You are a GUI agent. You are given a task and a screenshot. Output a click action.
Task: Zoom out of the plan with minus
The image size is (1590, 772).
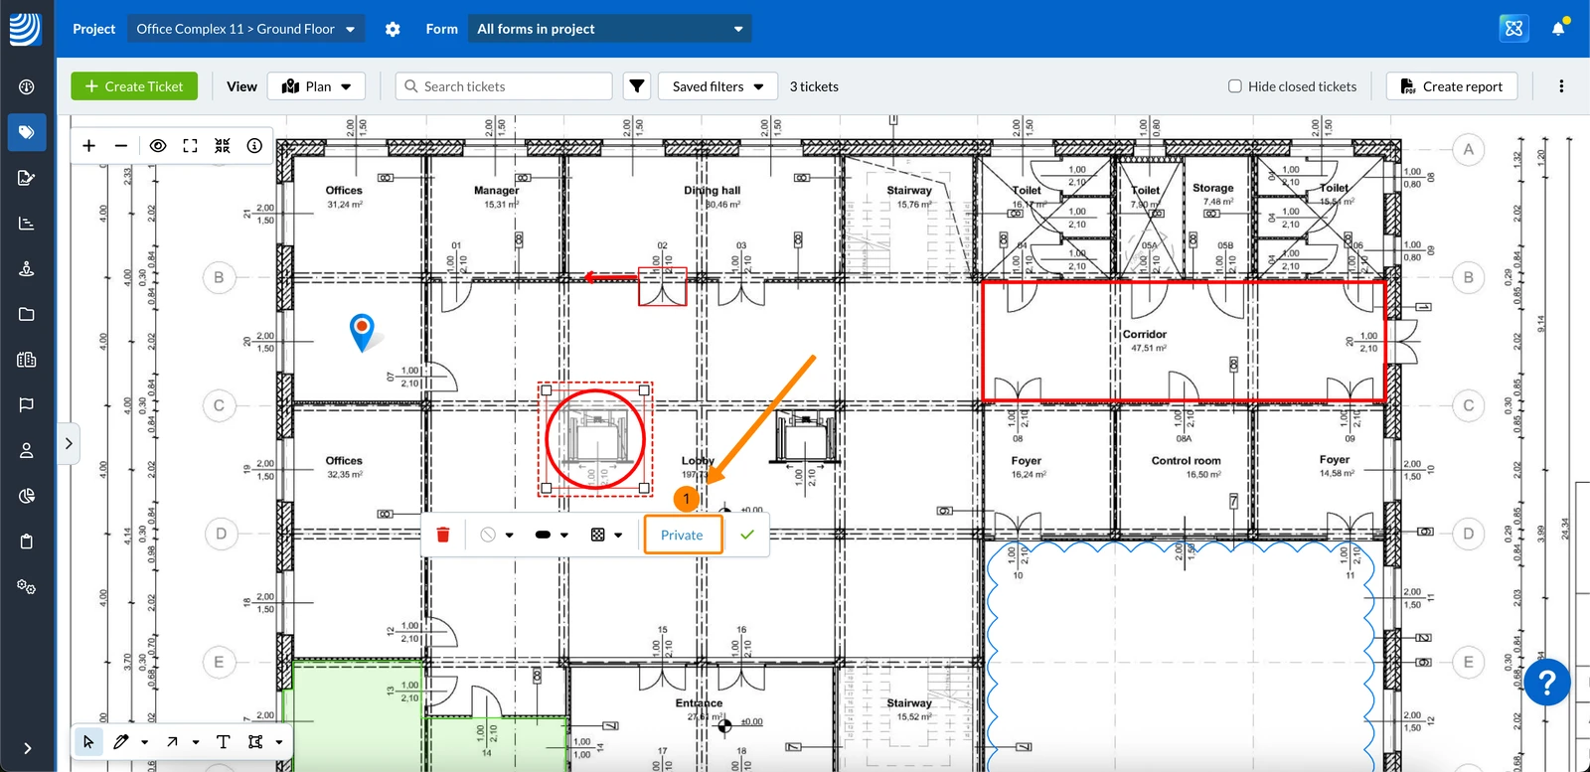(x=121, y=146)
